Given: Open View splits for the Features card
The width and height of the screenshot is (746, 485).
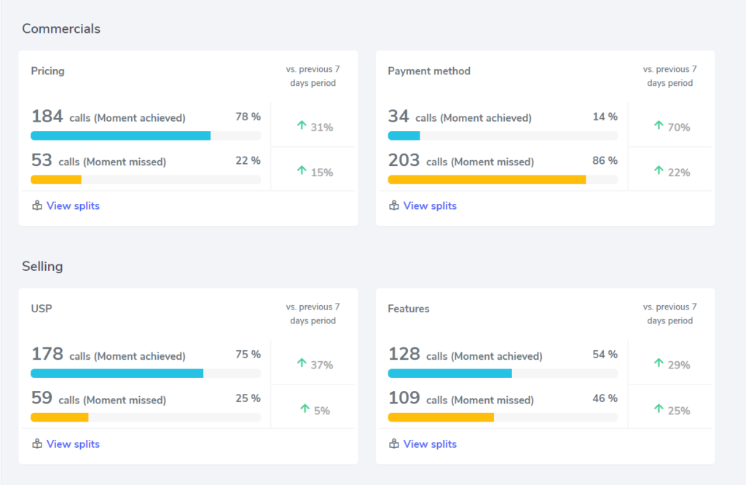Looking at the screenshot, I should (429, 443).
